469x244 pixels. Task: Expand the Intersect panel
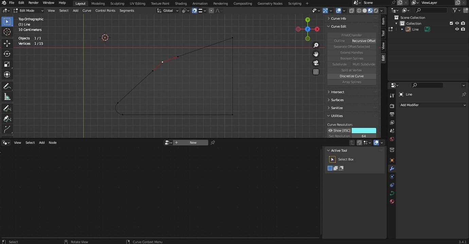(x=337, y=92)
